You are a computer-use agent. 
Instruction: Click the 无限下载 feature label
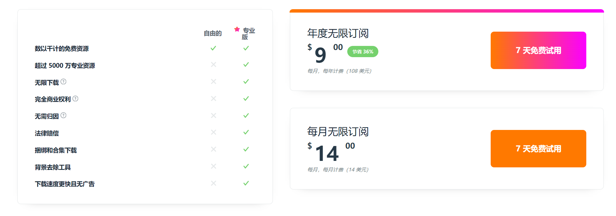[x=47, y=83]
